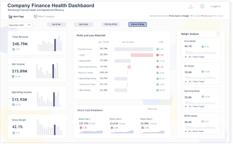Click the Total Revenues grey waterfall bar
The height and width of the screenshot is (144, 233).
point(134,49)
